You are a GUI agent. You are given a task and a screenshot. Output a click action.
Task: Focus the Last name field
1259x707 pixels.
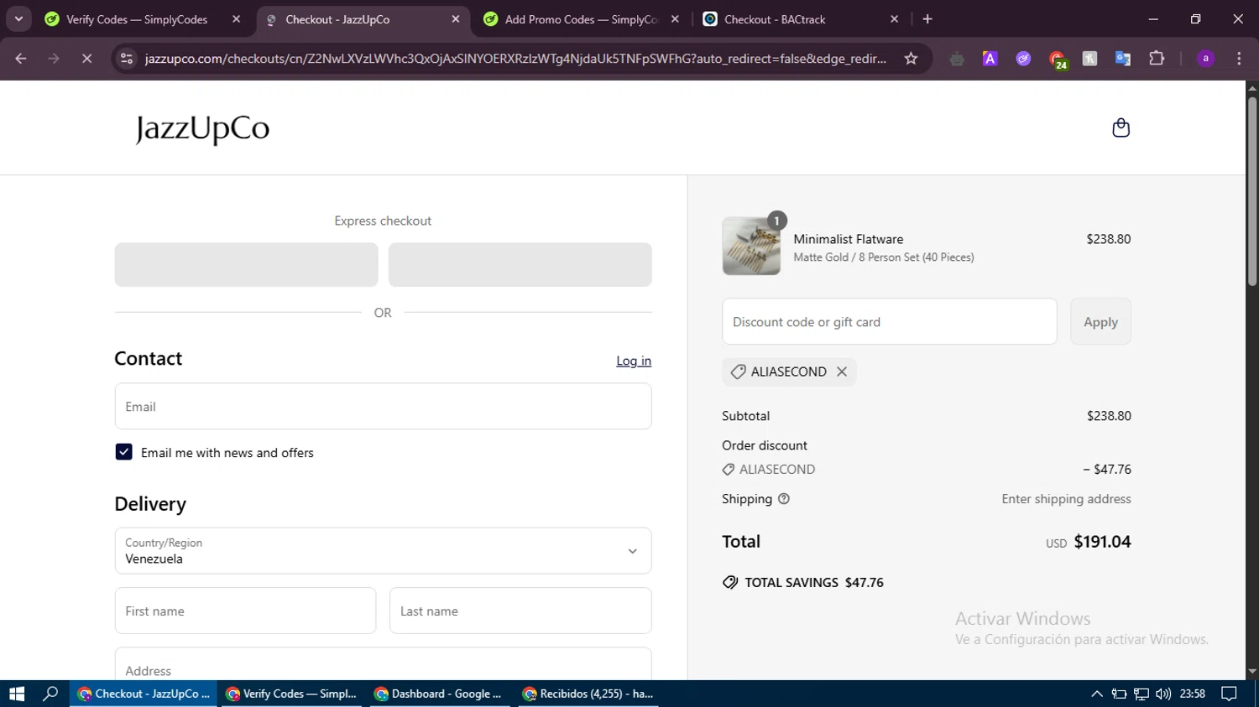tap(520, 611)
